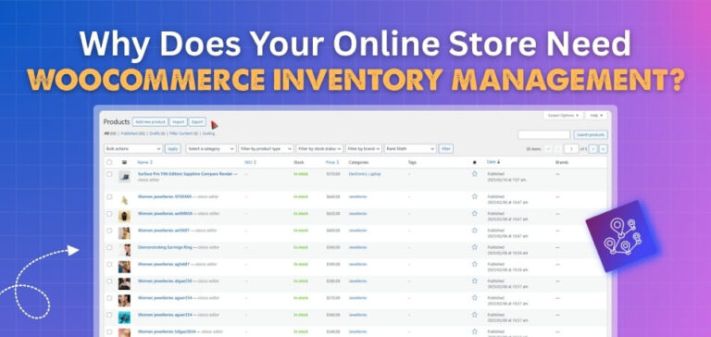711x337 pixels.
Task: Click the third row product thumbnail
Action: point(124,216)
